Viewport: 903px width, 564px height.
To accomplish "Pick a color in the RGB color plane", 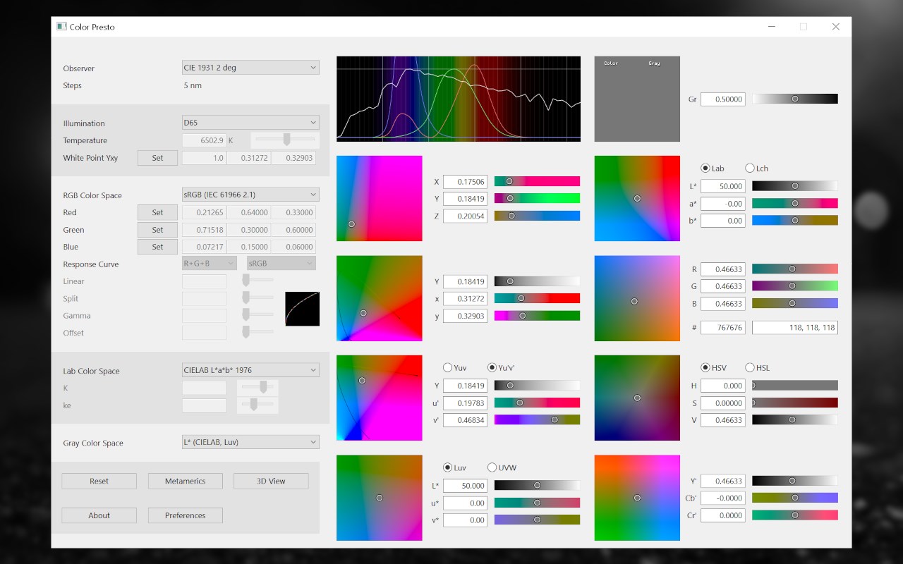I will pos(637,298).
